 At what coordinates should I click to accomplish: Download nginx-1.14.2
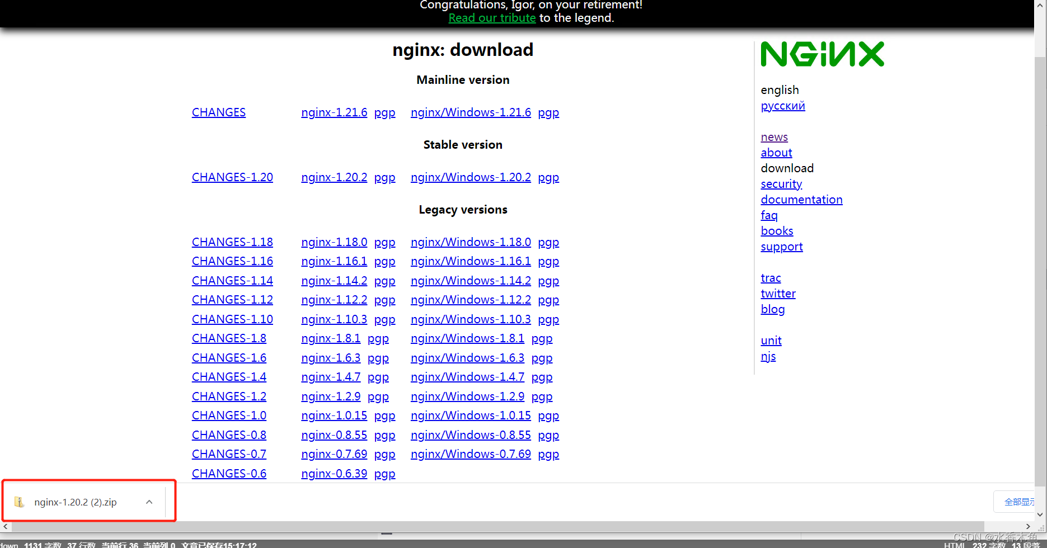334,281
